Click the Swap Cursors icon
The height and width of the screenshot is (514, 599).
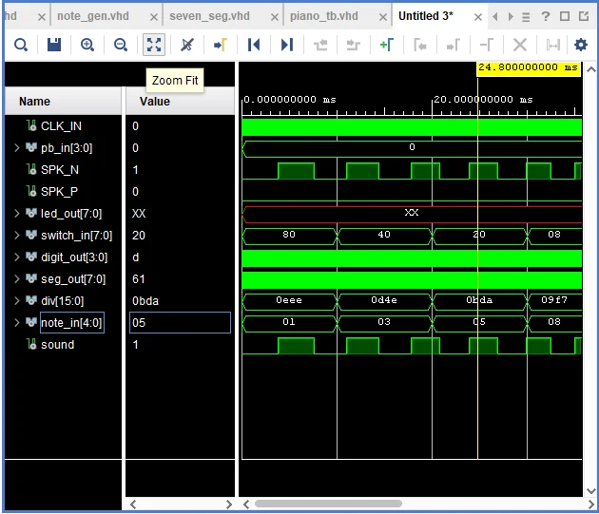click(486, 45)
